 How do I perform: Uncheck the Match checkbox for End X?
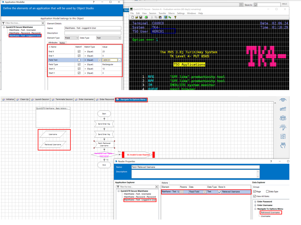point(79,52)
